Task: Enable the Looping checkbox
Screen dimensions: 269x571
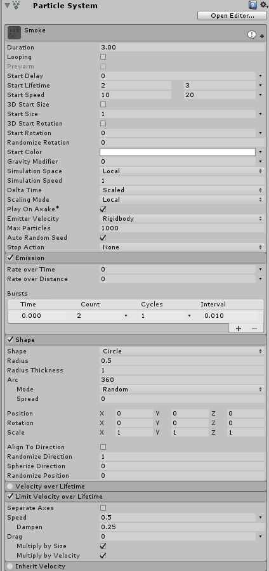Action: point(103,57)
